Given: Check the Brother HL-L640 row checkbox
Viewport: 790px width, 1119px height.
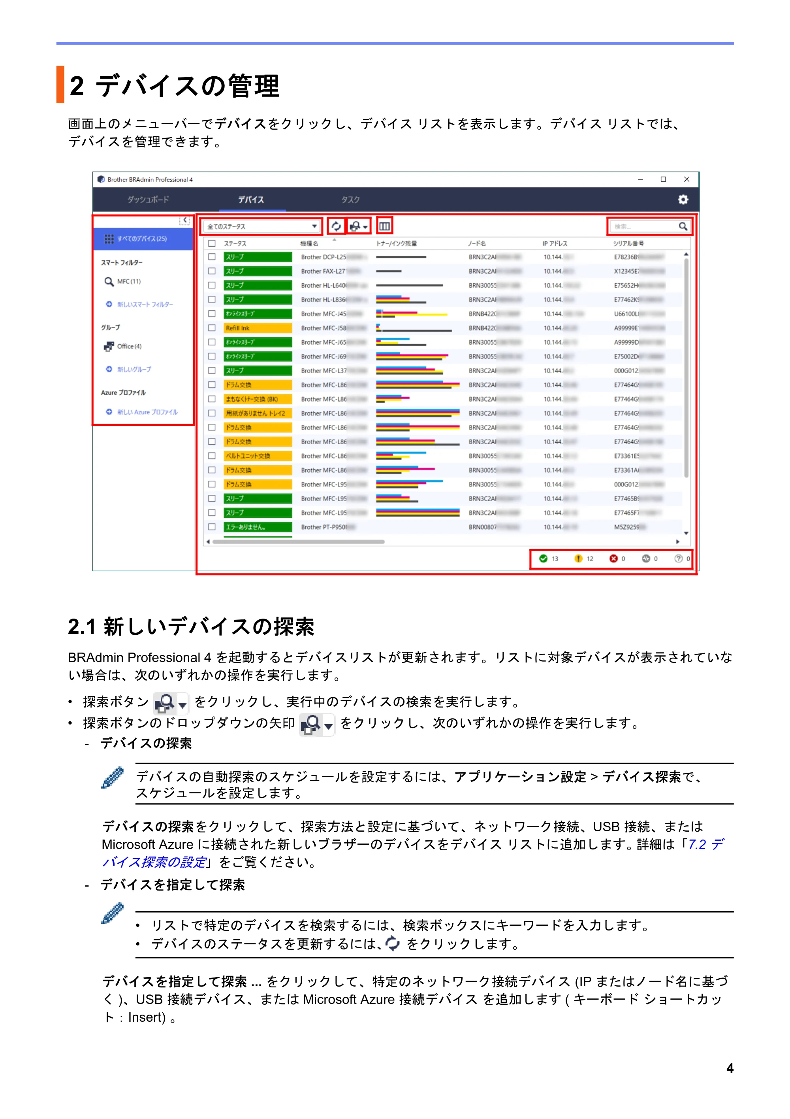Looking at the screenshot, I should coord(212,285).
